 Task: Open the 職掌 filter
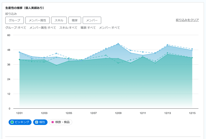coord(75,20)
